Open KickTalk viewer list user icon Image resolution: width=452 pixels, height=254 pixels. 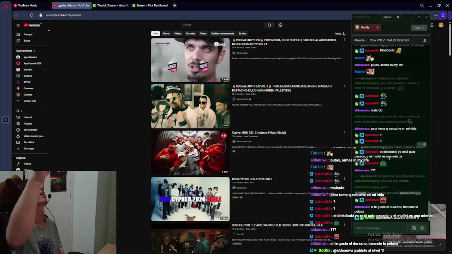coord(424,40)
